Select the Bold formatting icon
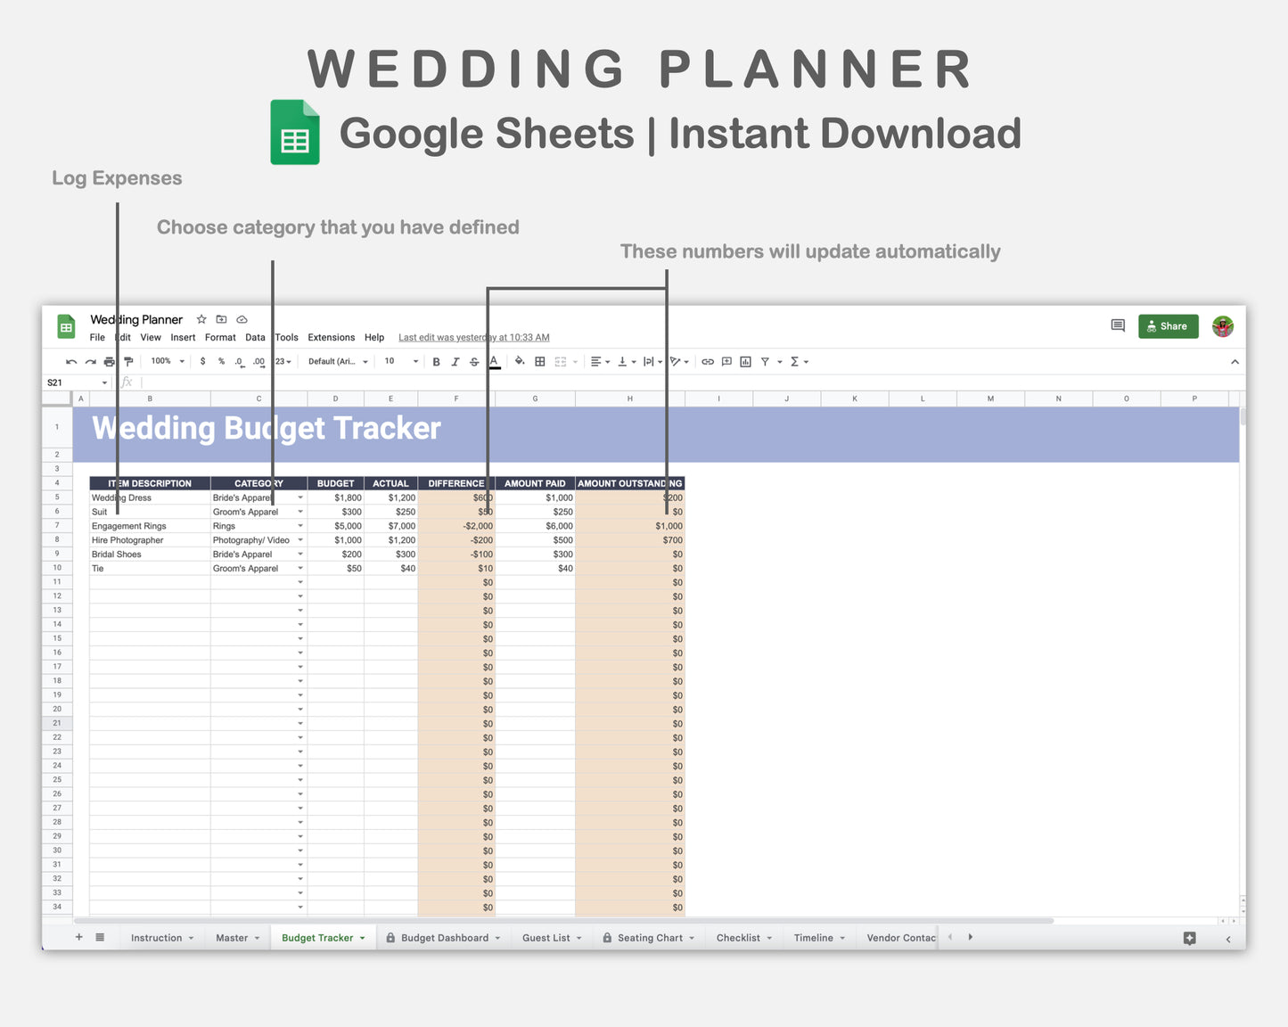The image size is (1288, 1027). click(437, 361)
